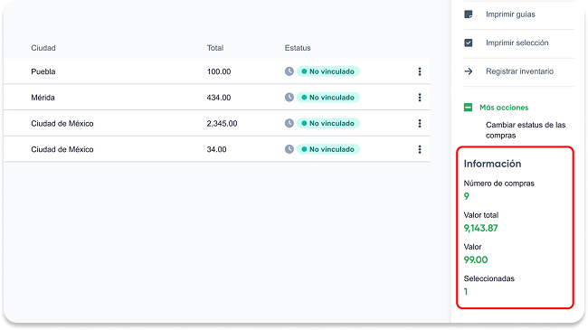Click the 100.00 total value
Viewport: 588px width, 330px height.
(219, 71)
